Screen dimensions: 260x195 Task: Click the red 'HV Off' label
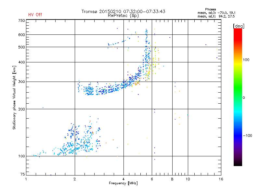35,15
